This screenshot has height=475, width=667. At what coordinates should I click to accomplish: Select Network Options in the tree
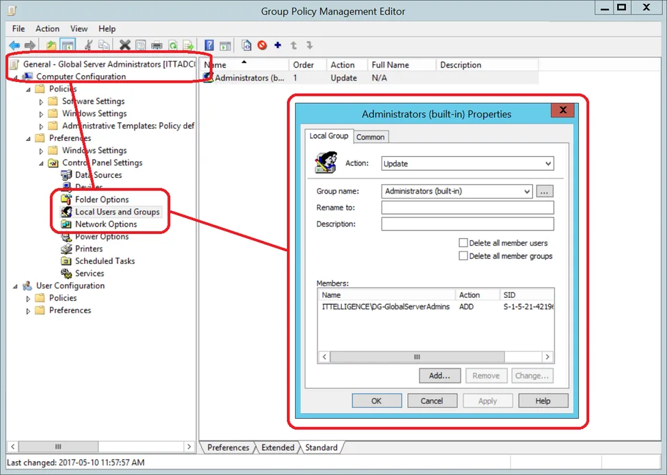point(106,224)
